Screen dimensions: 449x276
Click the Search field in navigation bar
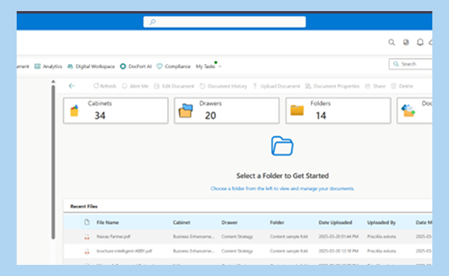(411, 64)
